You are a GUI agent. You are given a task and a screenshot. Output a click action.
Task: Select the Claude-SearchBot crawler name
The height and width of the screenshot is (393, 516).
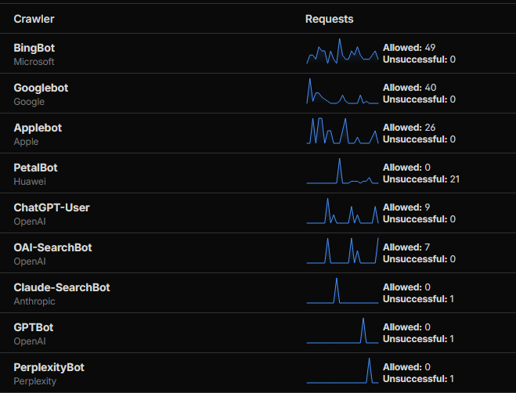(62, 287)
